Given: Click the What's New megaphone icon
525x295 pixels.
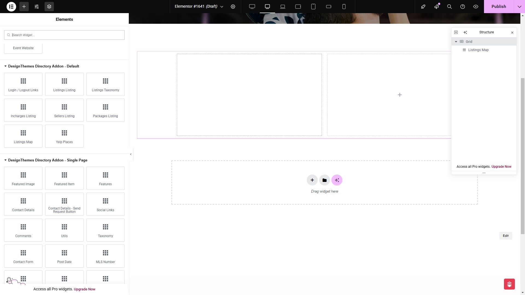Looking at the screenshot, I should [436, 7].
